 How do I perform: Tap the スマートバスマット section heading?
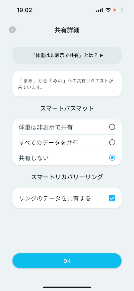(67, 108)
